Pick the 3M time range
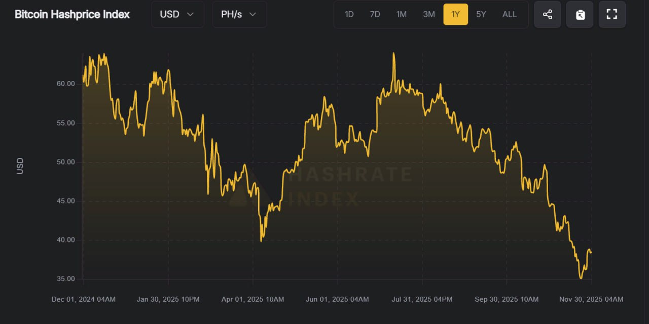 (x=429, y=14)
